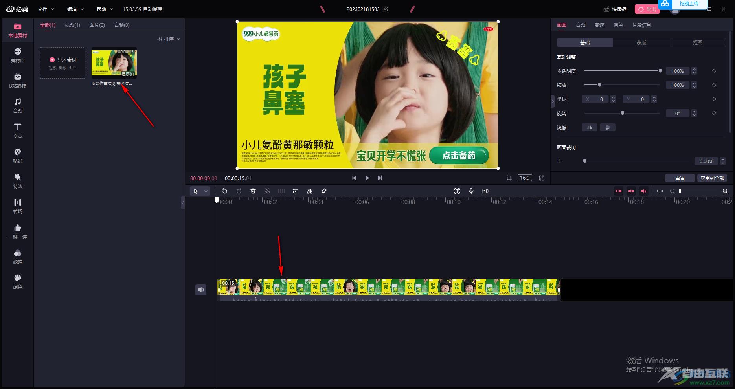The width and height of the screenshot is (735, 389).
Task: Open the 转场 transitions panel
Action: 18,207
